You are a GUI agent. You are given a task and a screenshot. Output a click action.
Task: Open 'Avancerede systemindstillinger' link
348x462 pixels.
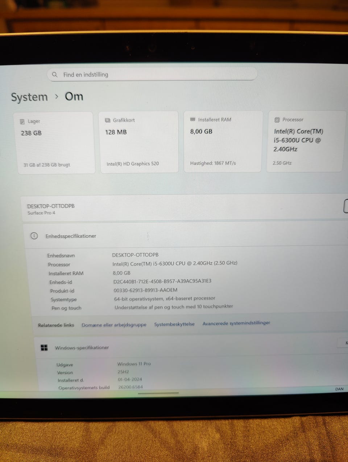pos(236,323)
